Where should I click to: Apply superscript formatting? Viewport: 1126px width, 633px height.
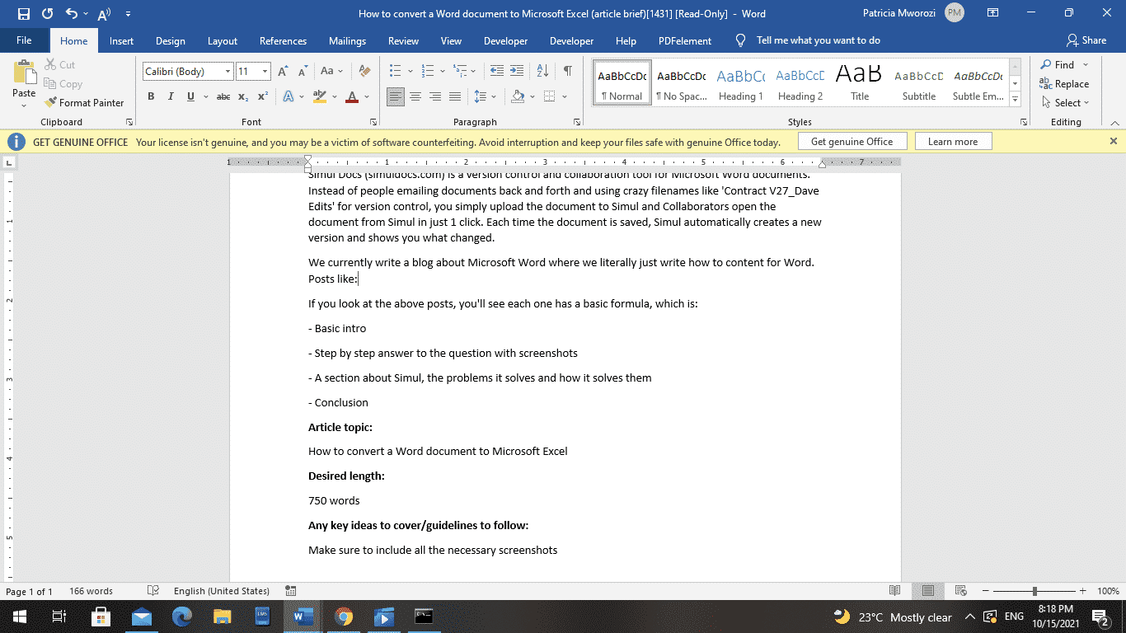262,96
